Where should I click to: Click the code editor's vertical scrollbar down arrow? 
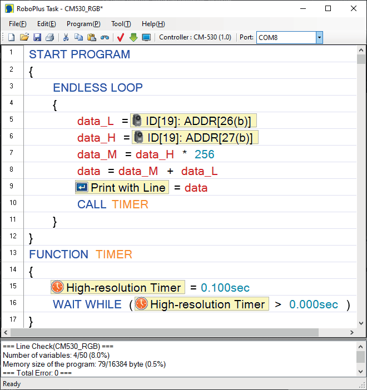(x=361, y=323)
